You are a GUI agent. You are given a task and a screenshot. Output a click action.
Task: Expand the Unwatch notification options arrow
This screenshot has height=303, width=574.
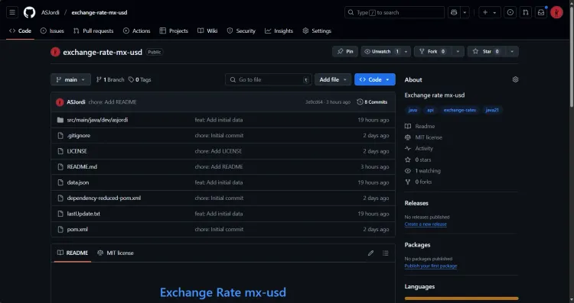pos(406,51)
